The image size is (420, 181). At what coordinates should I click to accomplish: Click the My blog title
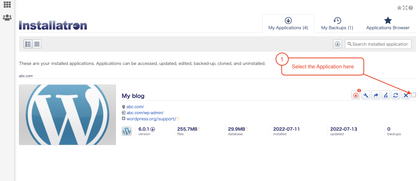[133, 96]
